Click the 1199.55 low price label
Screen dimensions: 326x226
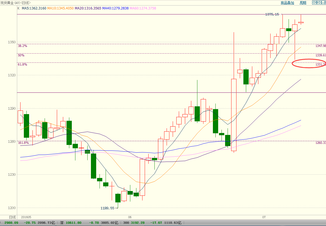coord(107,208)
